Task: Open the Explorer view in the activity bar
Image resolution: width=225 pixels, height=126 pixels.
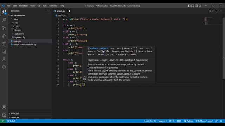Action: 4,12
